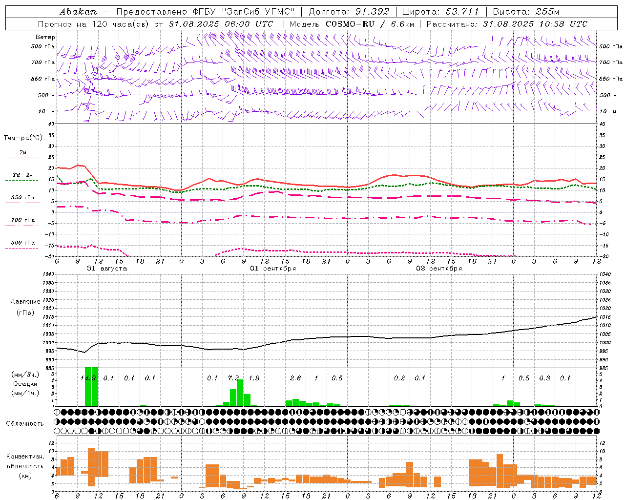Click the '0.2' precipitation total value
The height and width of the screenshot is (500, 625).
(399, 378)
